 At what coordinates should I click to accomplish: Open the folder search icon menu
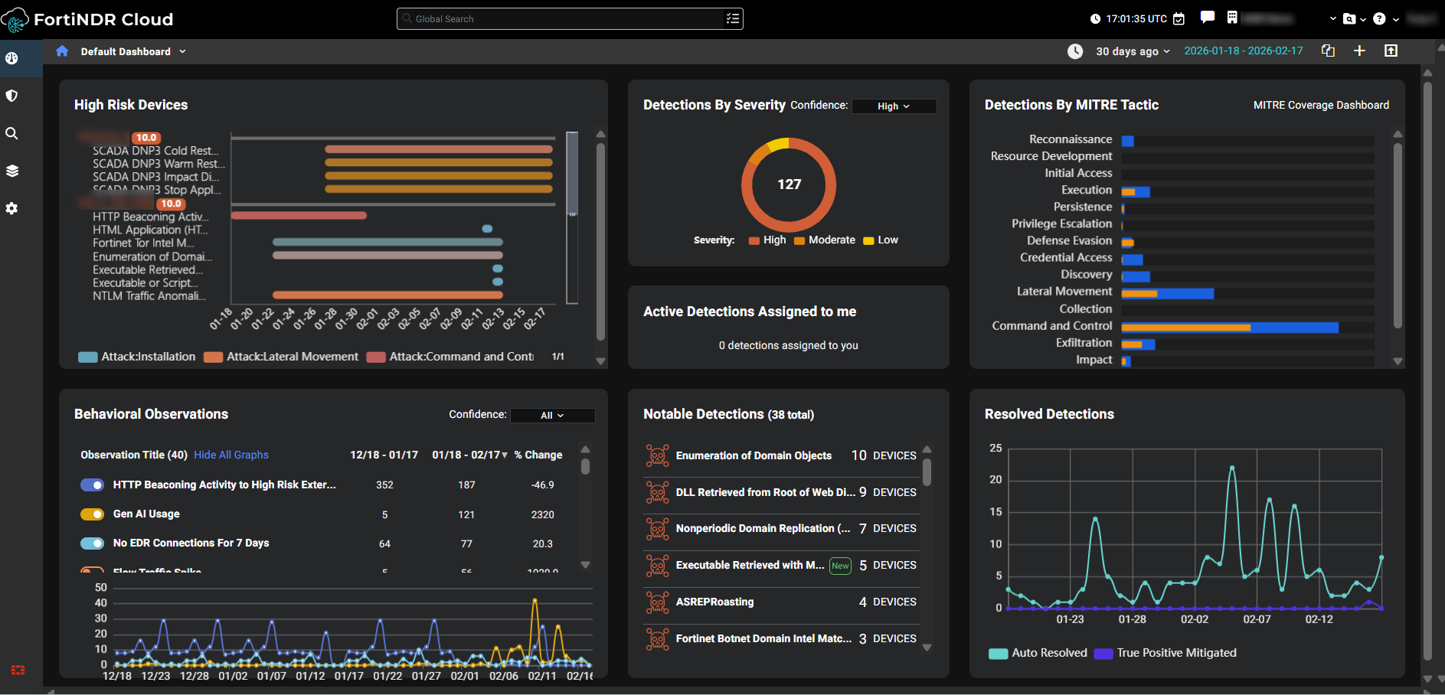point(1349,19)
